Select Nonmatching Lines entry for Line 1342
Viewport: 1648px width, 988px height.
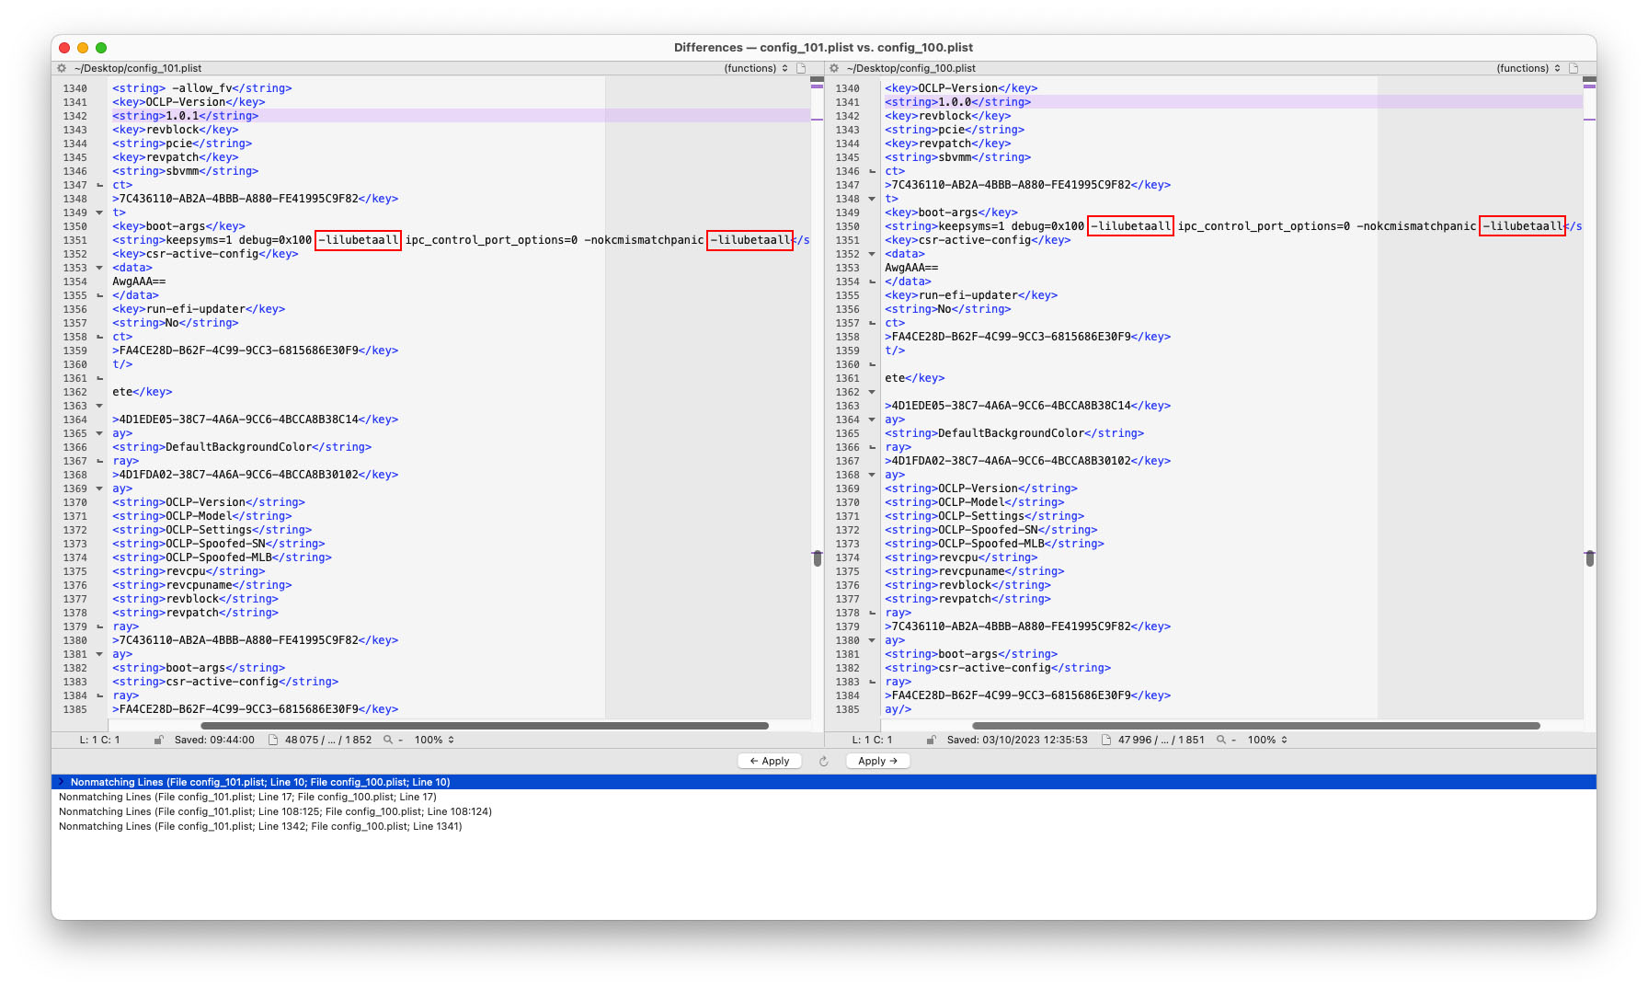824,826
